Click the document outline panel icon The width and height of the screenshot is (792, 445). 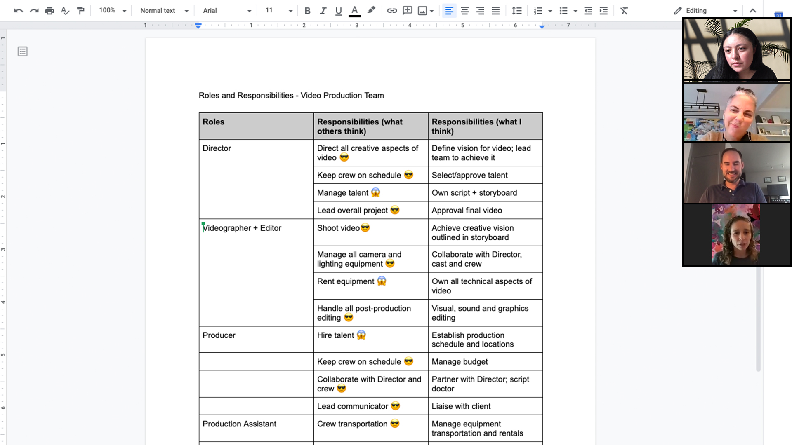coord(23,51)
